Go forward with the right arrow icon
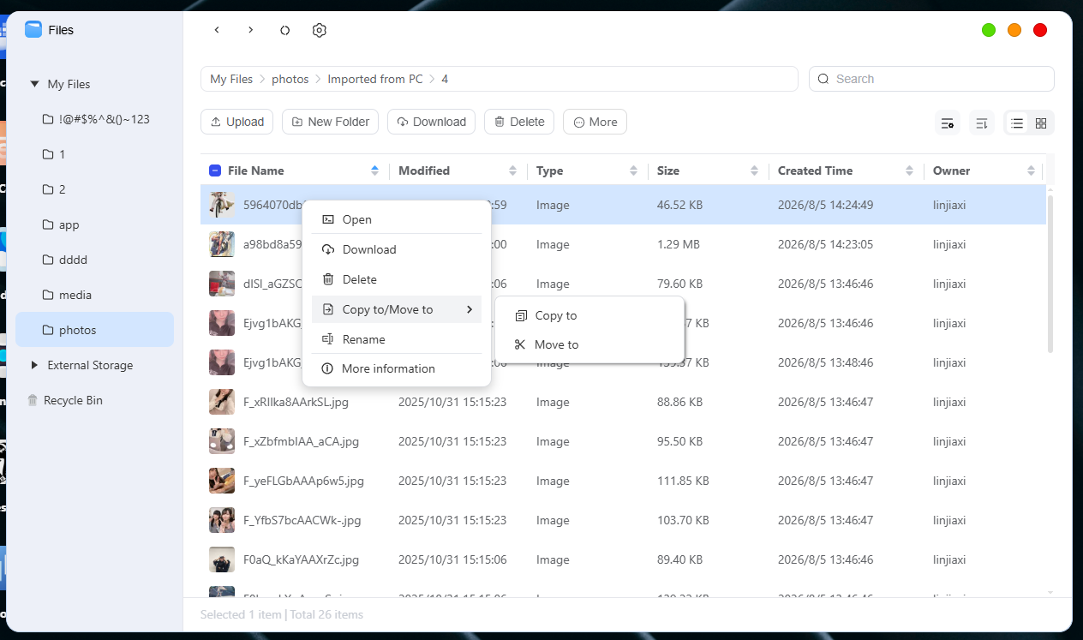The width and height of the screenshot is (1083, 640). click(250, 30)
